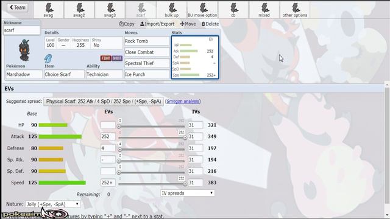The height and width of the screenshot is (219, 390).
Task: Click the Ghost type badge
Action: [117, 58]
